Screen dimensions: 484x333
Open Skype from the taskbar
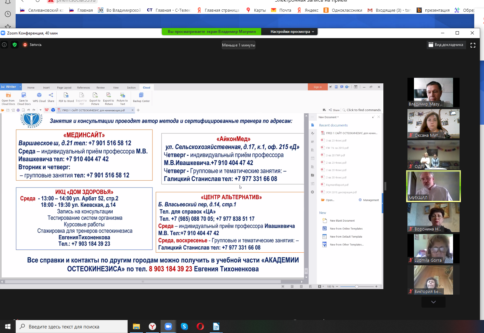click(x=184, y=326)
